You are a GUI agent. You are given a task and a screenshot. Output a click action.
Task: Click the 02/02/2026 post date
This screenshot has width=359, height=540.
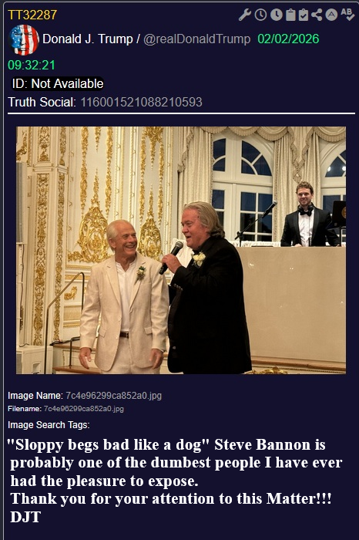click(x=288, y=39)
